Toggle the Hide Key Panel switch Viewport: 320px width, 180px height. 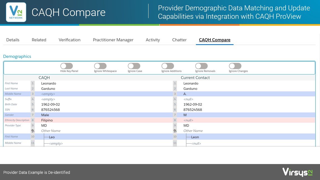67,66
